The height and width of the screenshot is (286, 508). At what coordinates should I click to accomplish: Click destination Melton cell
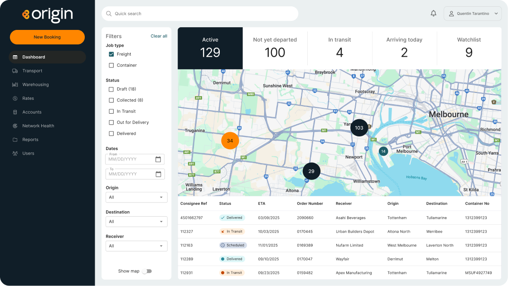click(x=432, y=259)
